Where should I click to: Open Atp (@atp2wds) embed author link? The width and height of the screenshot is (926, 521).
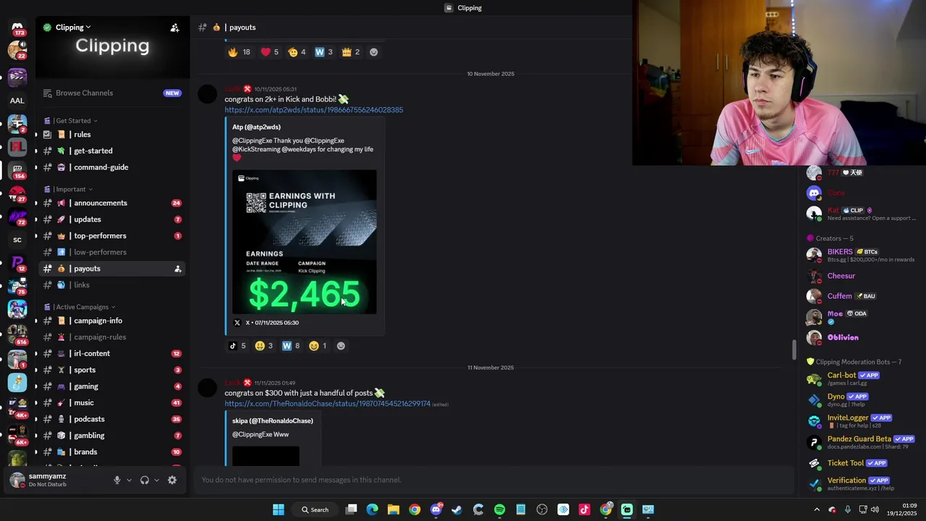256,127
